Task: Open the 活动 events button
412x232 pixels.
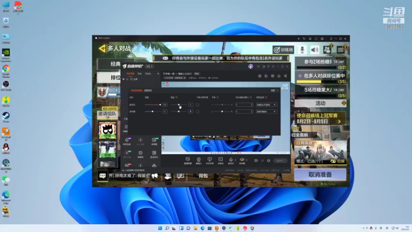Action: point(320,103)
